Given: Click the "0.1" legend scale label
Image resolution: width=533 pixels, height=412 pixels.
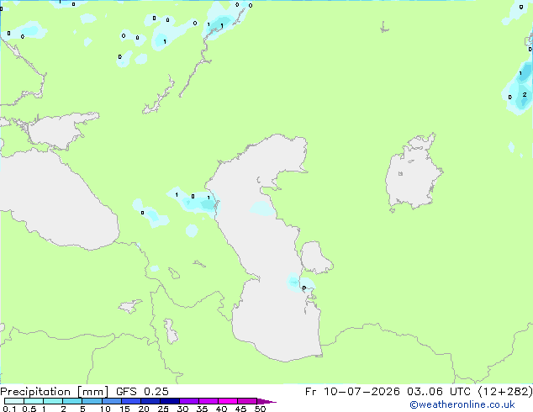Looking at the screenshot, I should [9, 409].
